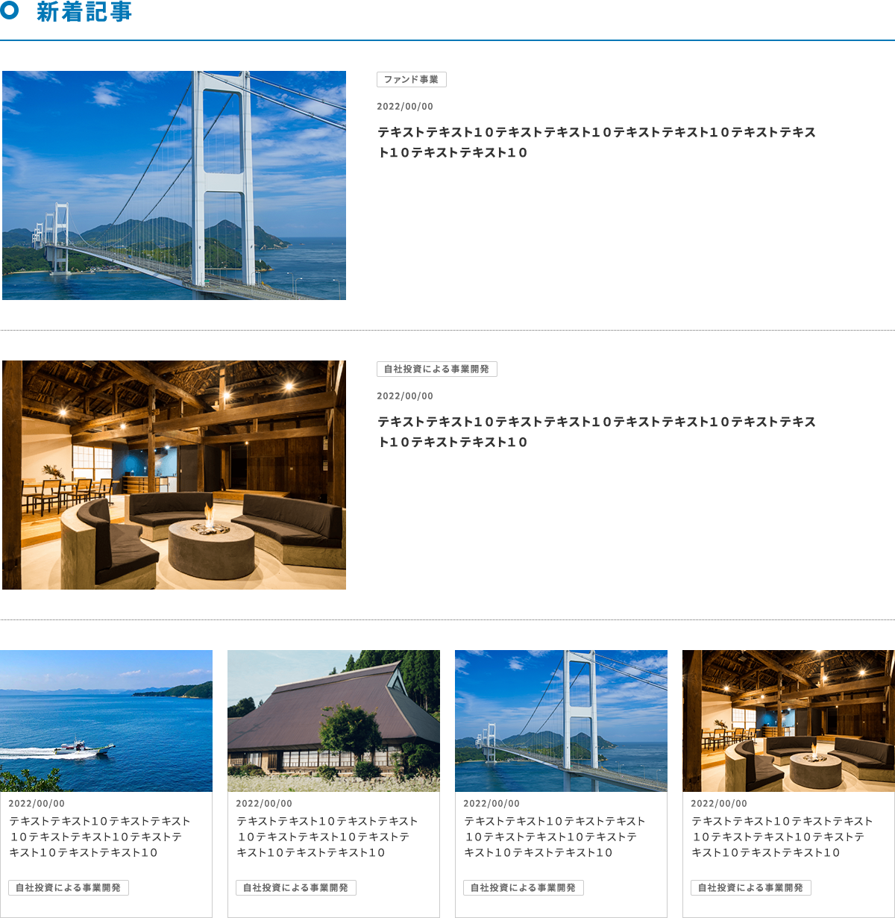Open the large suspension bridge photo

(174, 185)
